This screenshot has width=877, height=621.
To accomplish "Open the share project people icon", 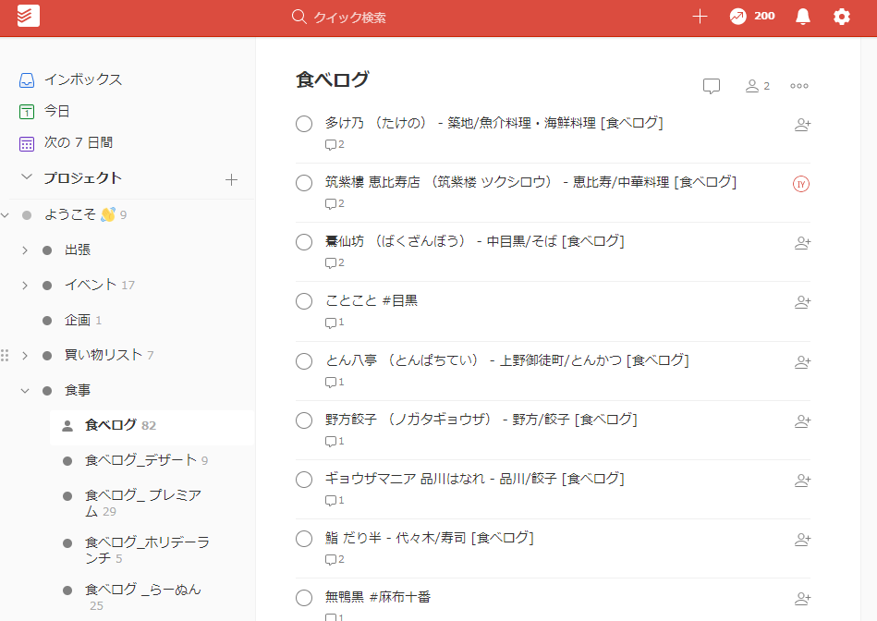I will 757,86.
